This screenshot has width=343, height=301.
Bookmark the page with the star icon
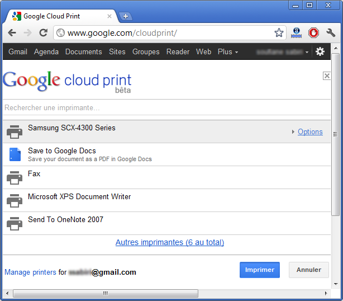(x=279, y=33)
